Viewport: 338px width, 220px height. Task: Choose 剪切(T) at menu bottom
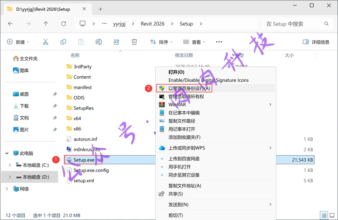pyautogui.click(x=176, y=215)
